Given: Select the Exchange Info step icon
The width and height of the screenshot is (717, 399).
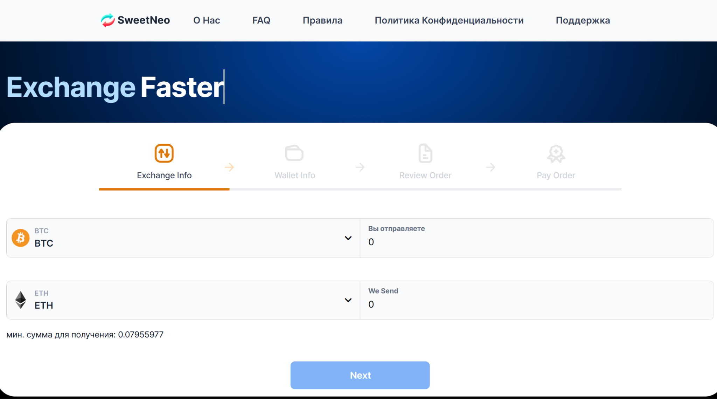Looking at the screenshot, I should (x=164, y=153).
